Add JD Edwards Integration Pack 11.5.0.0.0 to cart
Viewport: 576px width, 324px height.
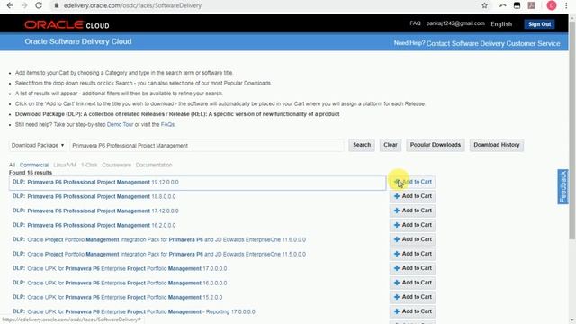coord(412,254)
